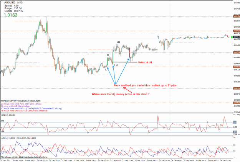Viewport: 240px width, 162px height.
Task: Select the Range 137, 30 readout
Action: 13,8
